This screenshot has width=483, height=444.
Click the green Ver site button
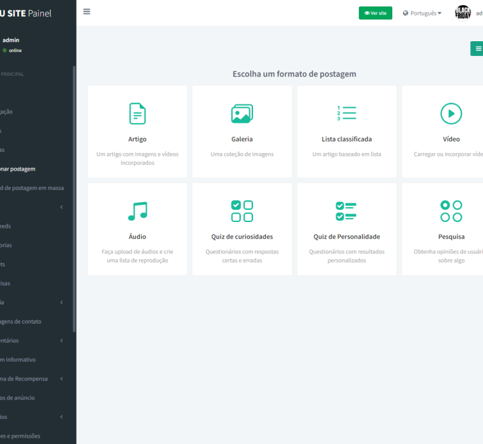(x=375, y=13)
